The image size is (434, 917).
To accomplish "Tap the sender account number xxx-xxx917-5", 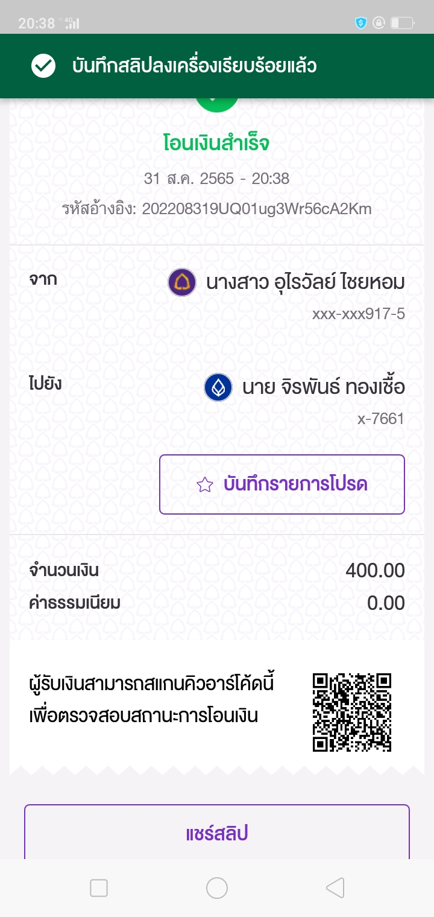I will [358, 314].
